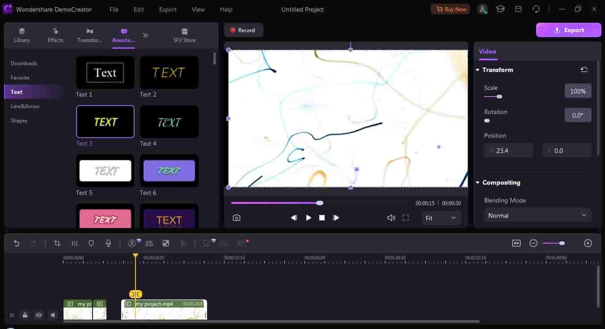Undo the last action
Viewport: 605px width, 329px height.
click(x=17, y=243)
